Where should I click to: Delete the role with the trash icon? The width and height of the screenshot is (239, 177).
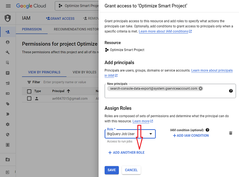[x=231, y=133]
